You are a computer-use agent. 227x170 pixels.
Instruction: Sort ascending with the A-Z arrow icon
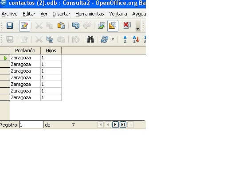click(x=136, y=39)
